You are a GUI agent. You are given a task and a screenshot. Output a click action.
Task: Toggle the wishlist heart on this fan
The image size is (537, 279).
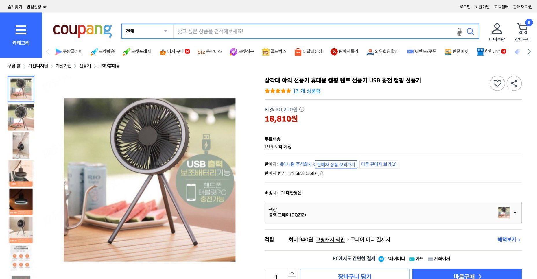tap(497, 83)
